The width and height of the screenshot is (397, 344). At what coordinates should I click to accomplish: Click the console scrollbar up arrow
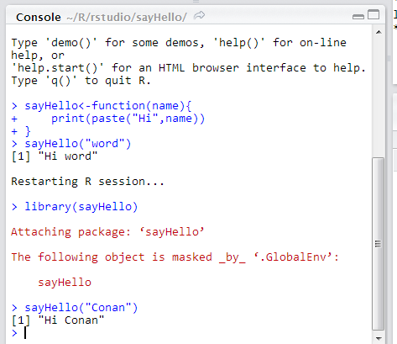click(x=379, y=32)
